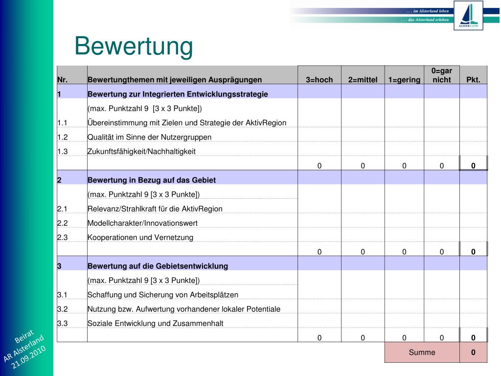Select 'Bewertung zur Integrierten Entwicklungsstrategie' section row
The height and width of the screenshot is (376, 501).
272,92
